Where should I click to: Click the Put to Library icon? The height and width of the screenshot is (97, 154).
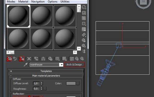click(50, 59)
